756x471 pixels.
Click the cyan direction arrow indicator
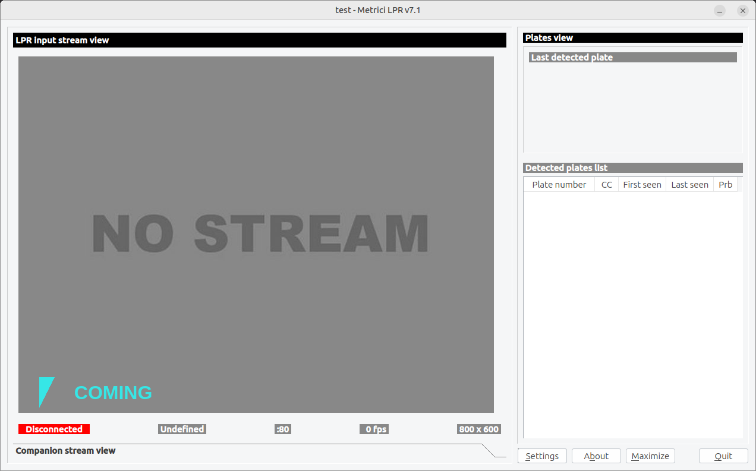click(x=46, y=392)
